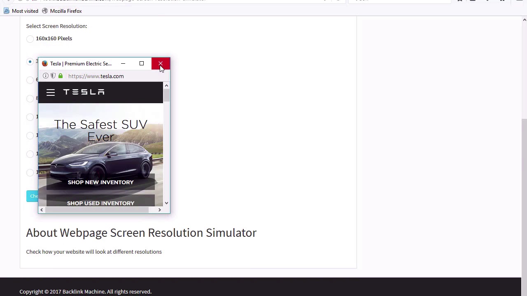The width and height of the screenshot is (527, 296).
Task: Click popup vertical scrollbar down arrow
Action: (166, 203)
